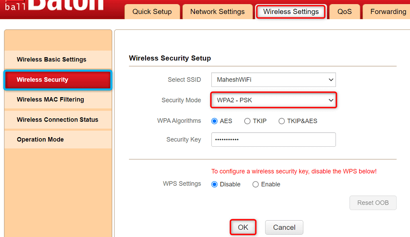Enable WPS with the Enable radio
This screenshot has width=410, height=237.
pos(255,184)
